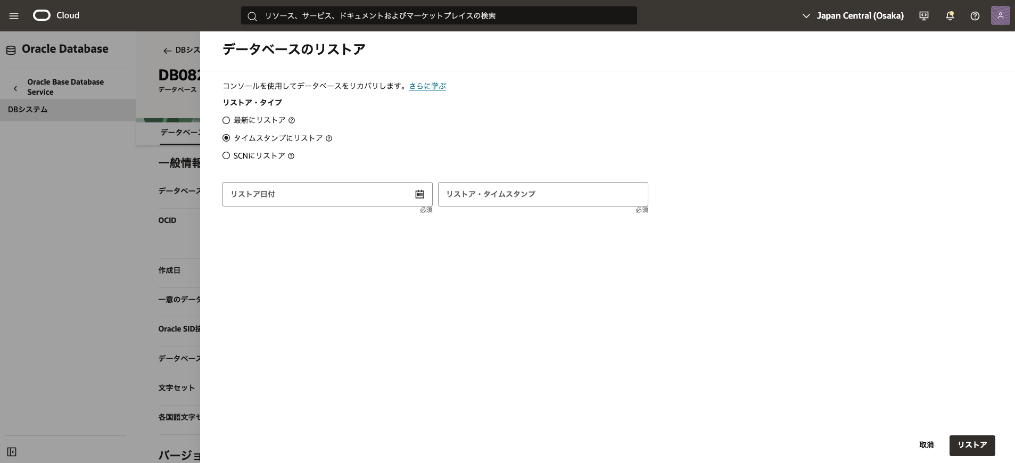
Task: Open the さらに学ぶ link
Action: coord(427,86)
